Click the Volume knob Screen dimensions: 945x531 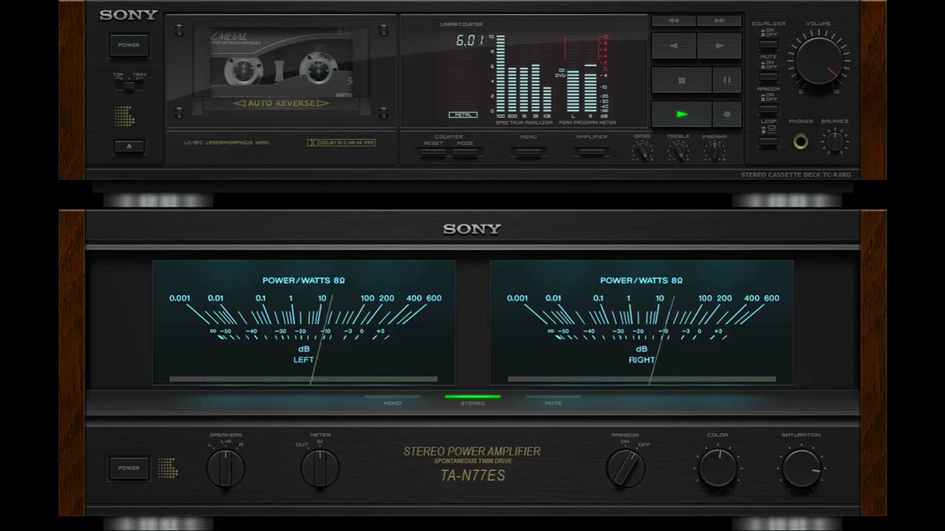[818, 60]
